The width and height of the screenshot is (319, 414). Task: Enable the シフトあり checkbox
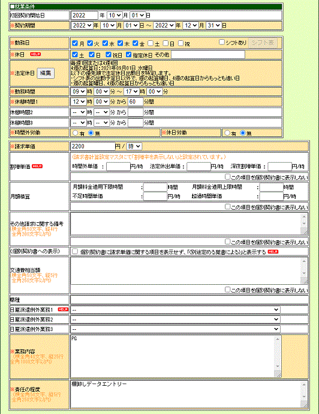pyautogui.click(x=222, y=42)
